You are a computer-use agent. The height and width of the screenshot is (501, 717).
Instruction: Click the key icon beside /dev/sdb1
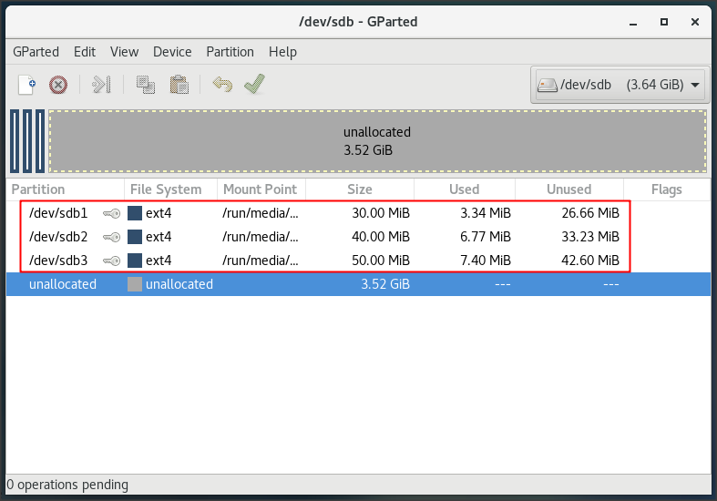pyautogui.click(x=111, y=213)
